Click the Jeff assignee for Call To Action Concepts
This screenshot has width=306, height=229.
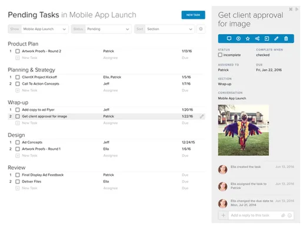point(106,84)
